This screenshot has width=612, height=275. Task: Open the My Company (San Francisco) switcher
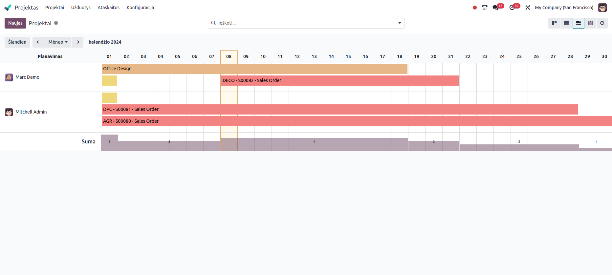pos(564,8)
